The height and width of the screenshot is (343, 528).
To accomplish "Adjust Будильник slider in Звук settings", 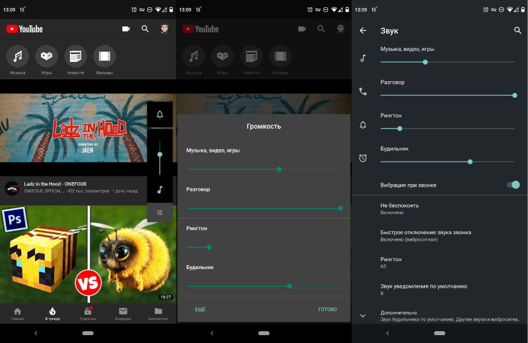I will point(447,162).
